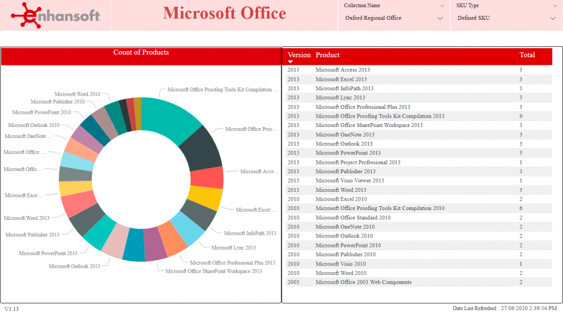Select the red Microsoft Access donut slice
This screenshot has width=563, height=315.
coord(207,178)
